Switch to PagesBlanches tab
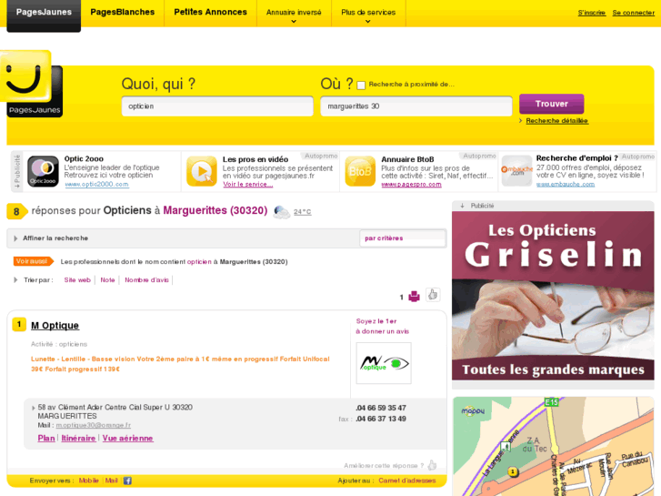This screenshot has width=661, height=496. click(x=122, y=12)
